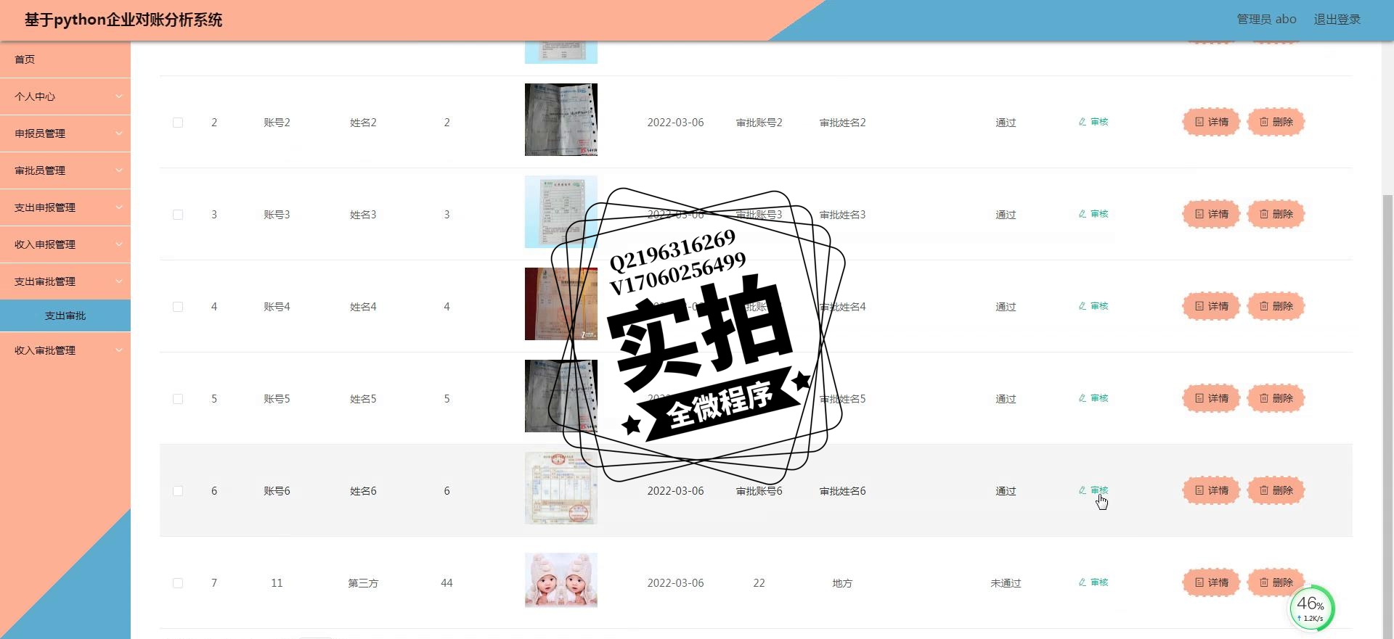1394x639 pixels.
Task: Click 退出登录 in the header
Action: [1337, 20]
